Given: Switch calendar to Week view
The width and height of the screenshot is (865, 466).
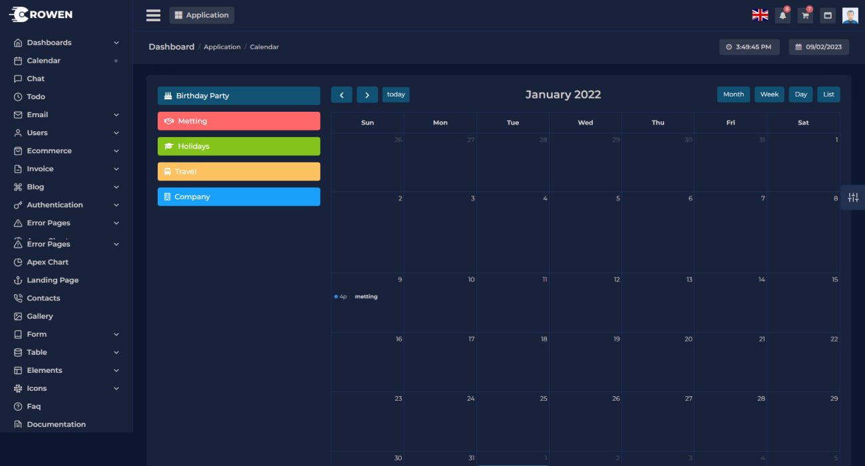Looking at the screenshot, I should pos(769,95).
